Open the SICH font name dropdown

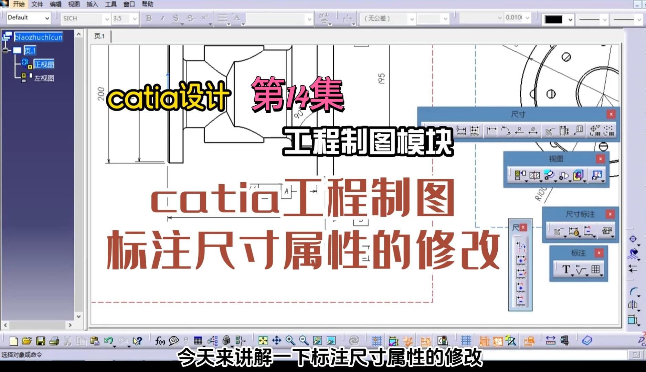[107, 19]
